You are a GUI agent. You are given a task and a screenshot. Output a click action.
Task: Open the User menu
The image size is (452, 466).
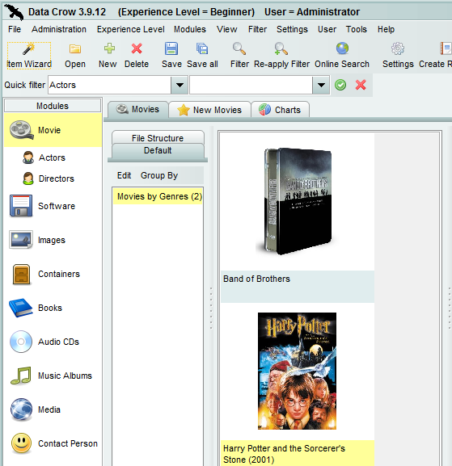(327, 29)
